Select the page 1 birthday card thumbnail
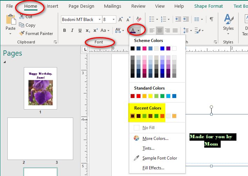 [x=40, y=88]
